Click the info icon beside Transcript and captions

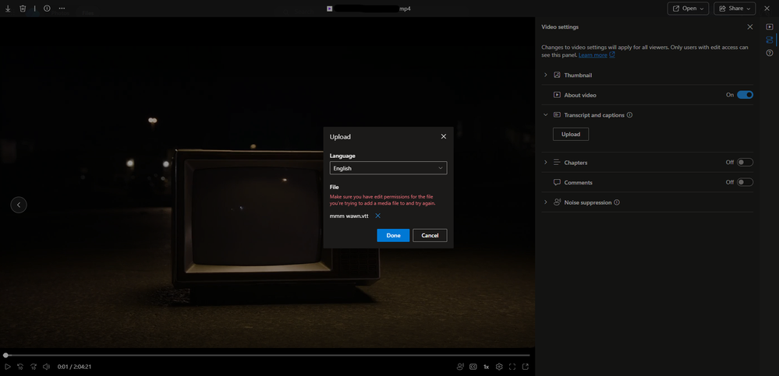(x=629, y=115)
